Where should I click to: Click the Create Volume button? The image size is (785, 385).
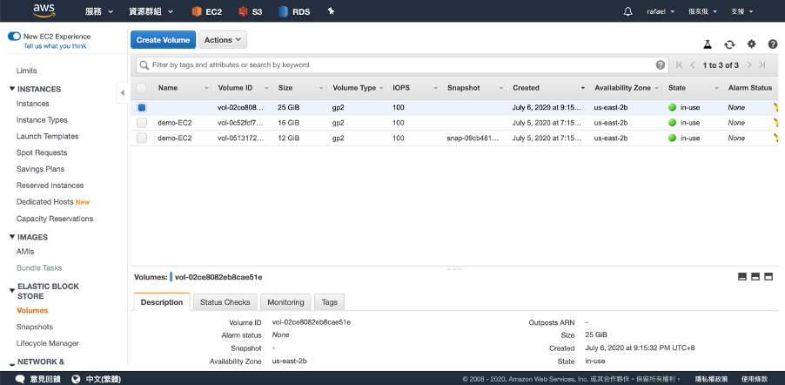[163, 40]
